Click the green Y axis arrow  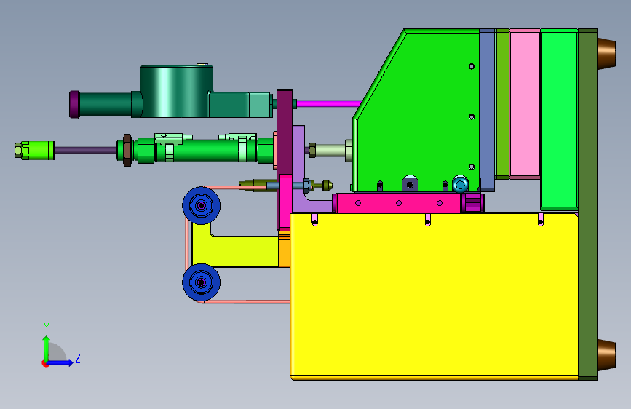(x=46, y=349)
